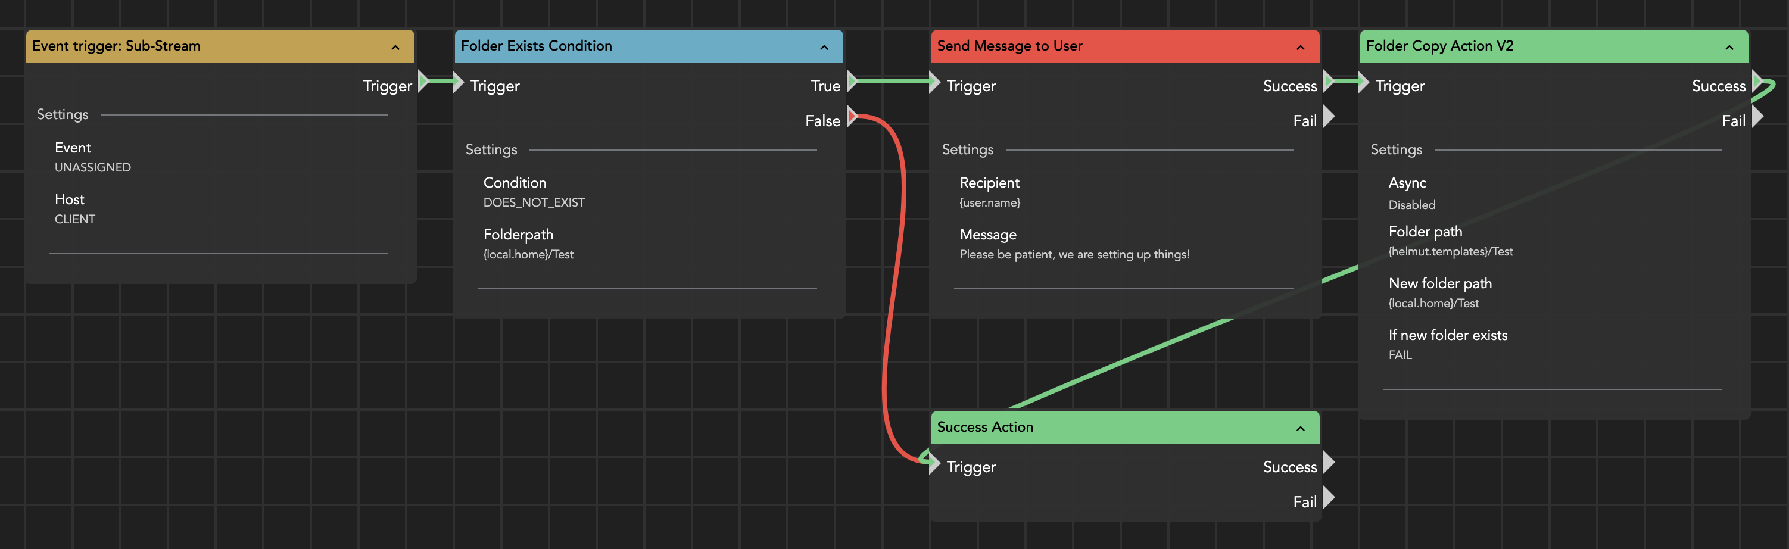Screen dimensions: 1789x549
Task: Click Success Action's Fail output port
Action: 1329,498
